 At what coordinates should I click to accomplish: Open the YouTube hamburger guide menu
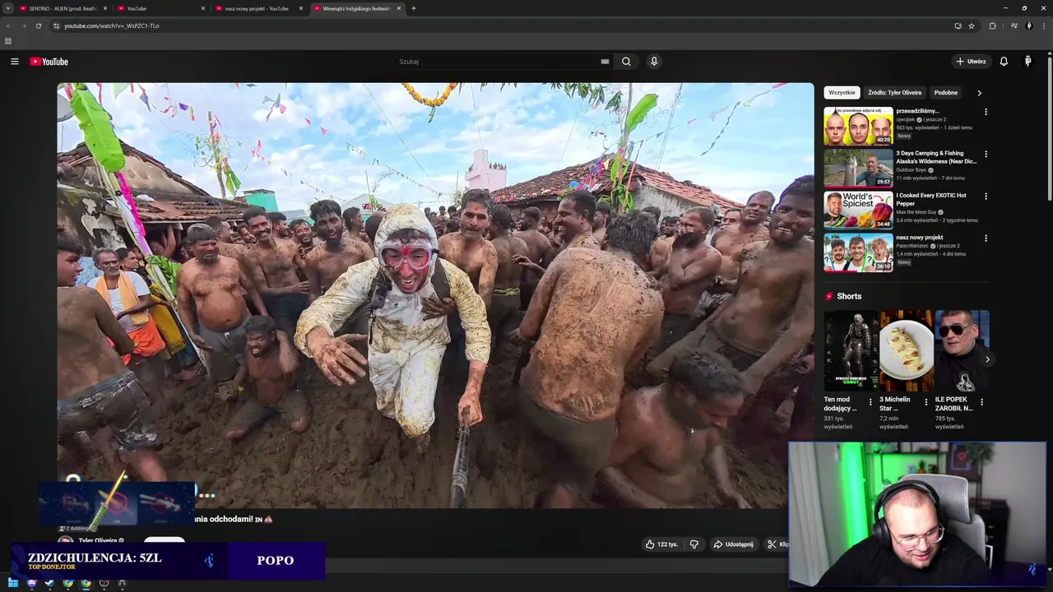pos(14,62)
